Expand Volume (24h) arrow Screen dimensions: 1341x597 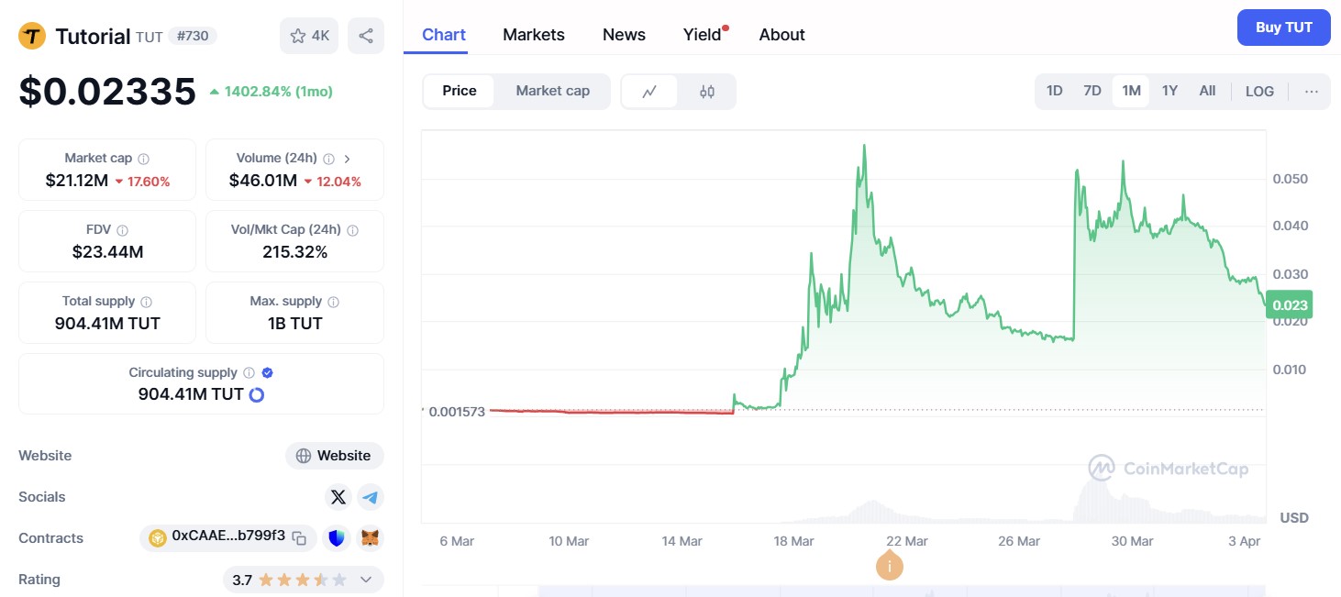click(347, 159)
